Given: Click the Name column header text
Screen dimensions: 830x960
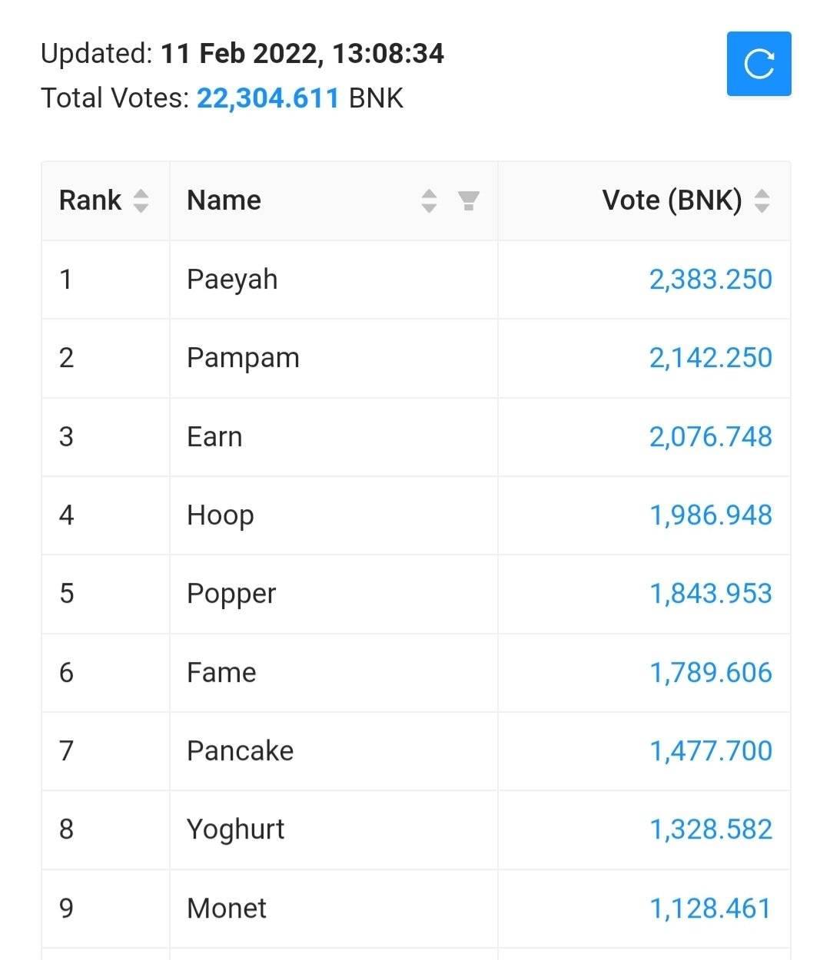Looking at the screenshot, I should pyautogui.click(x=224, y=200).
